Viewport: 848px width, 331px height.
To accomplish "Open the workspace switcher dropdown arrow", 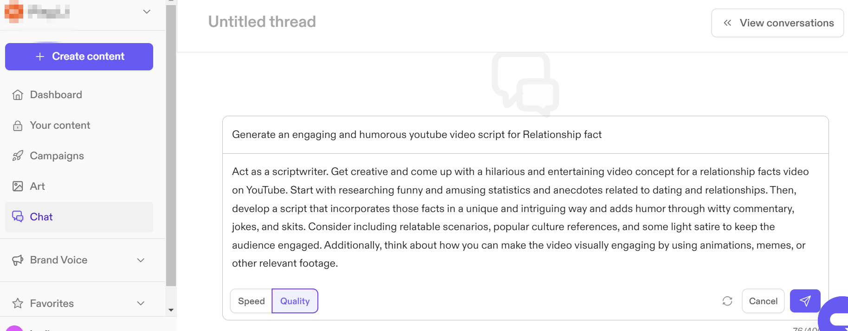I will [x=147, y=12].
